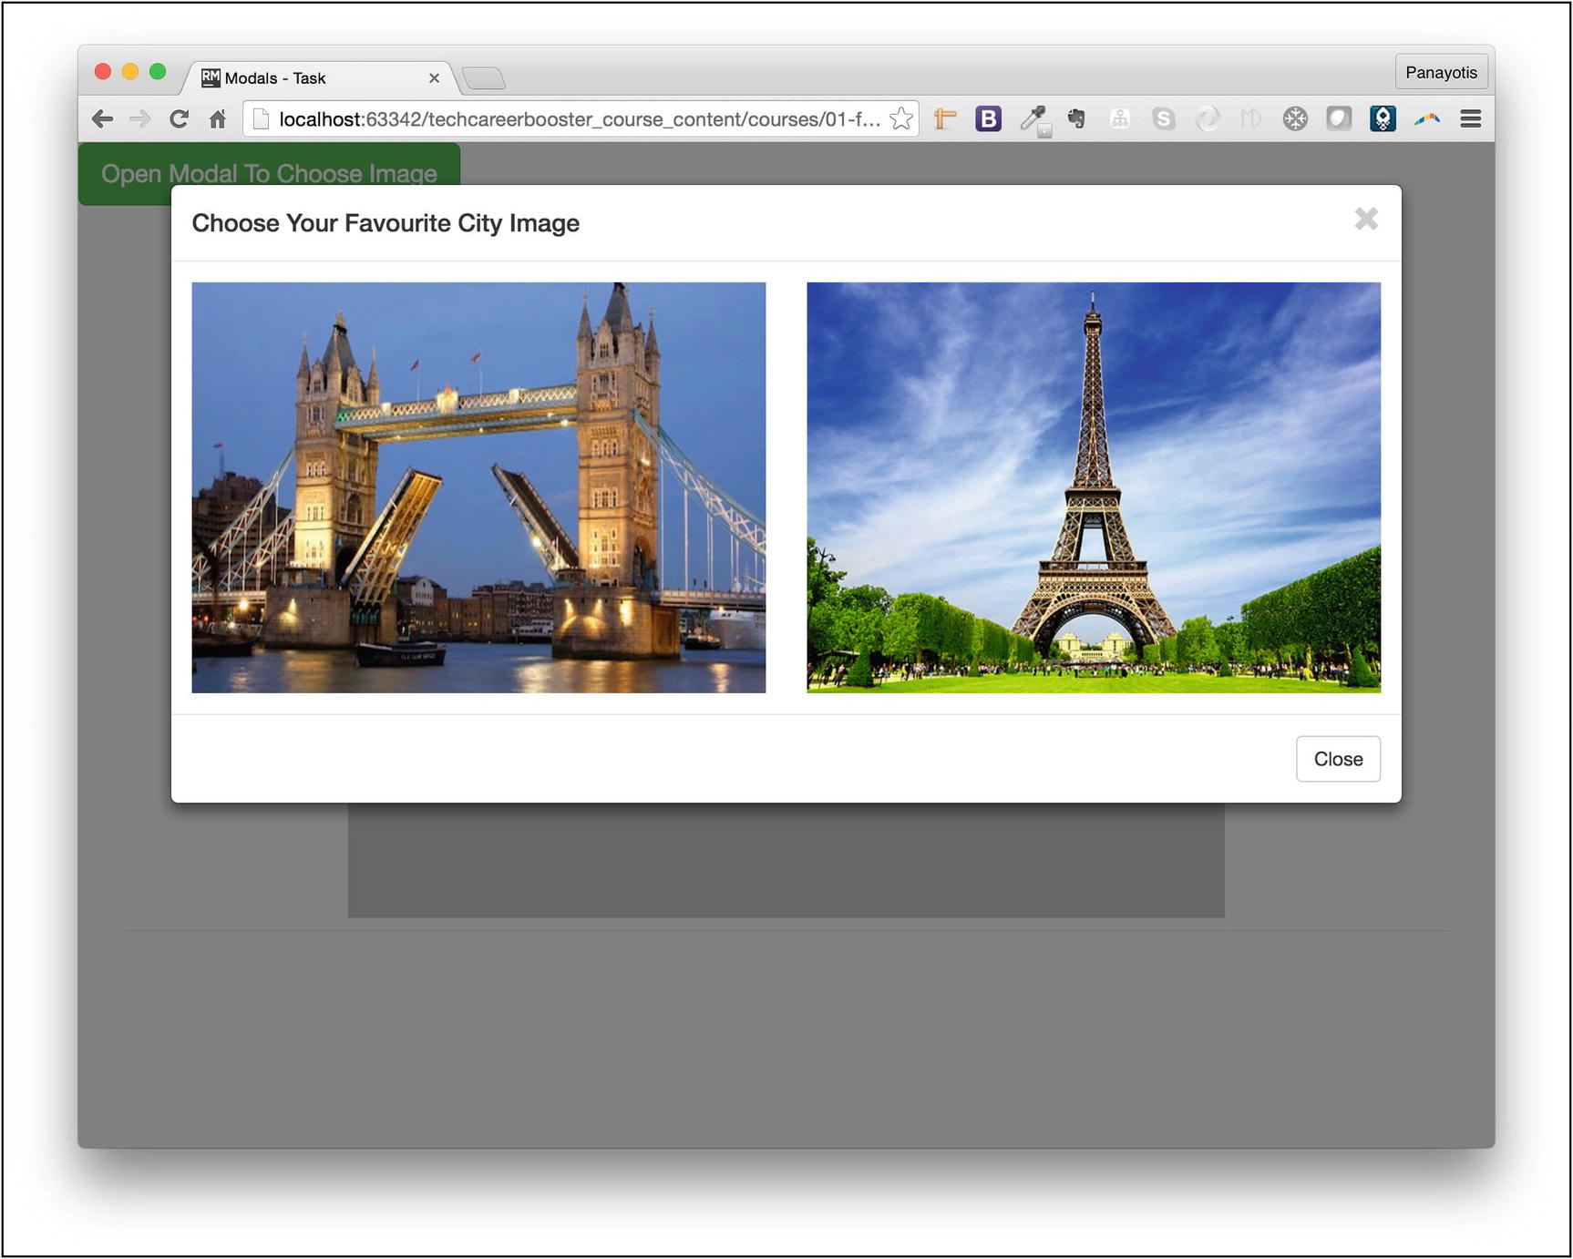Viewport: 1573px width, 1259px height.
Task: Open the Chrome hamburger menu
Action: tap(1471, 118)
